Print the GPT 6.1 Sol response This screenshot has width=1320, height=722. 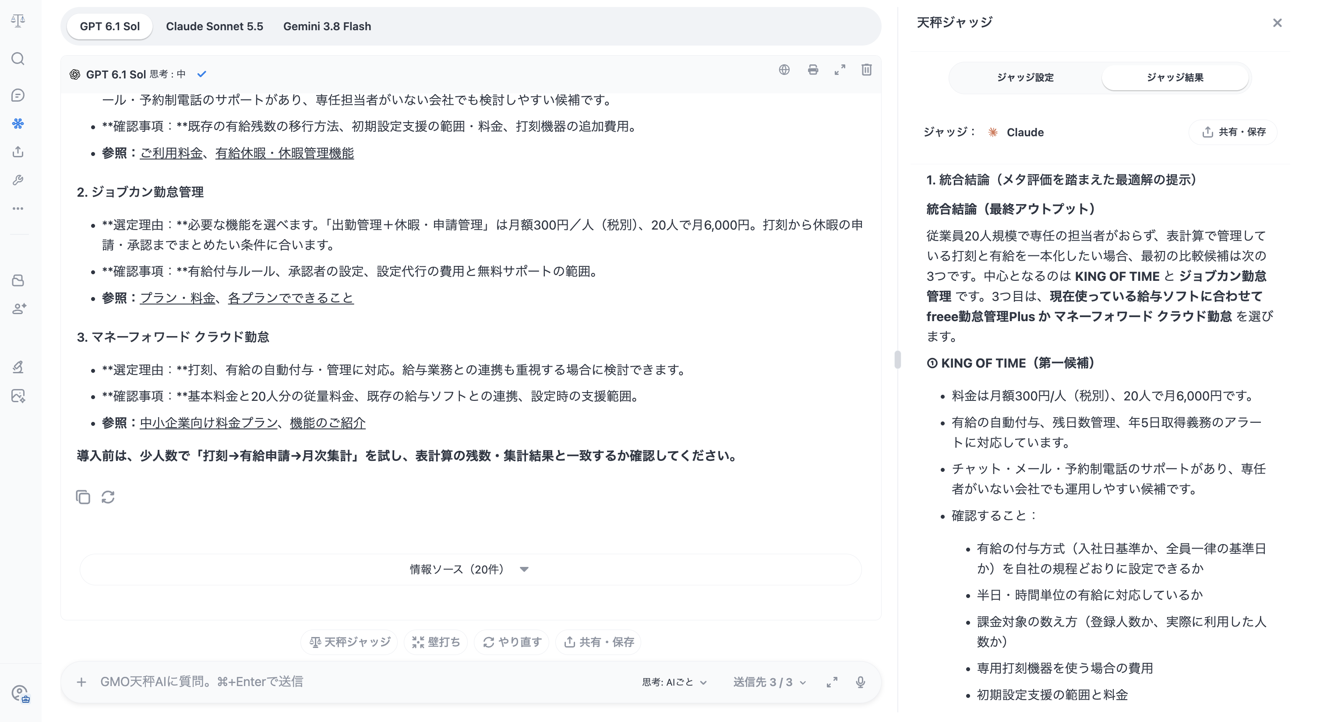[813, 70]
